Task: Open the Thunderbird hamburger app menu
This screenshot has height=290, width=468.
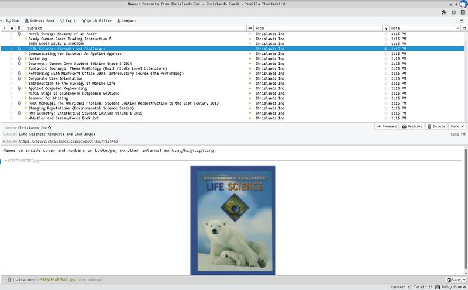Action: (462, 20)
